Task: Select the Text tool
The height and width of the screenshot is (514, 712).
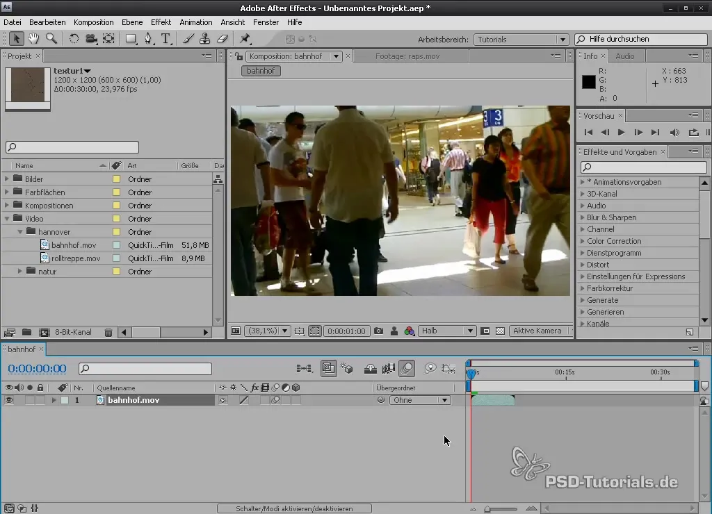Action: [x=165, y=39]
